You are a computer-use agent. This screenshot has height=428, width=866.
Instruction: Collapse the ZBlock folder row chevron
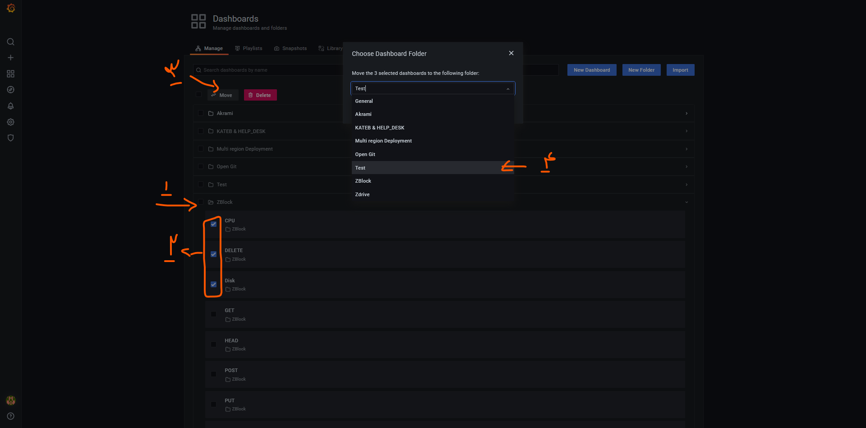tap(686, 202)
